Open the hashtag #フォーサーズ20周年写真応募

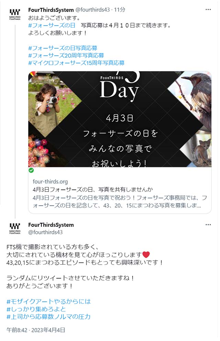click(66, 55)
